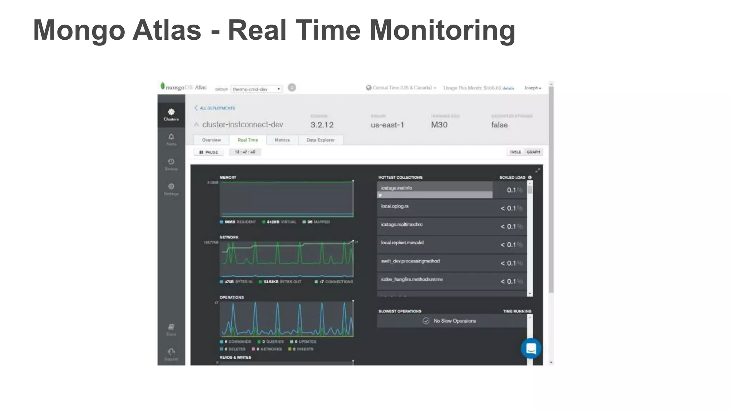Toggle Inserts legend swatch
This screenshot has height=412, width=732.
(290, 349)
